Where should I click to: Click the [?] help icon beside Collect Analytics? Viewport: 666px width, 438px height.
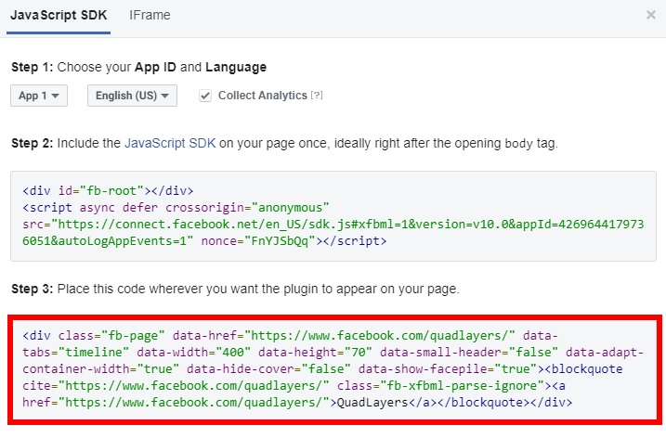(x=316, y=96)
